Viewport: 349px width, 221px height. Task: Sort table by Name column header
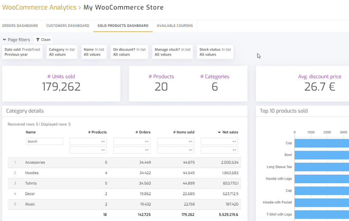tap(31, 132)
